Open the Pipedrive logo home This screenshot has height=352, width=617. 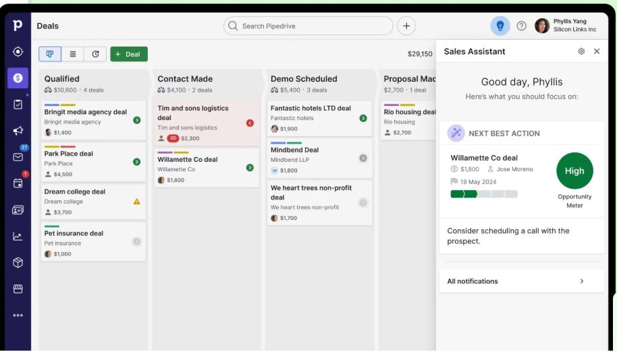click(18, 25)
